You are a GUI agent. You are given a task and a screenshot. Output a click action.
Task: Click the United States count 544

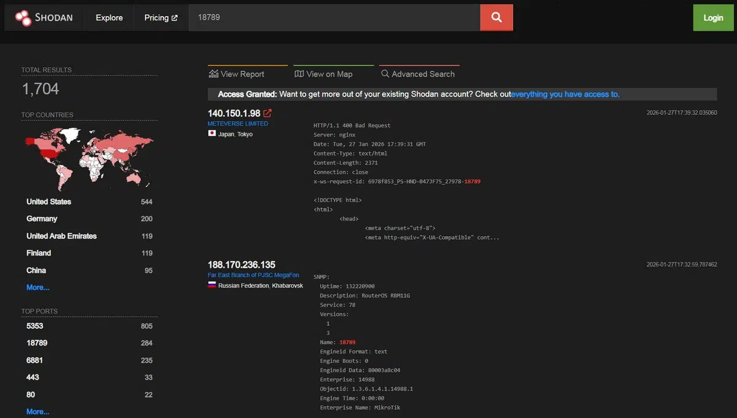pos(146,202)
